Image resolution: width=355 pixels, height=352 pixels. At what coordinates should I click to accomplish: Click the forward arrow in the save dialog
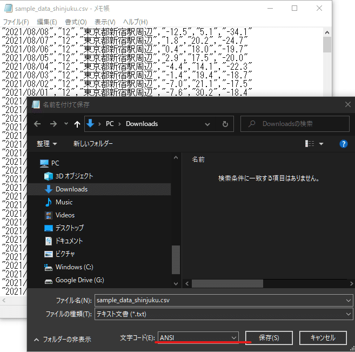tap(53, 124)
